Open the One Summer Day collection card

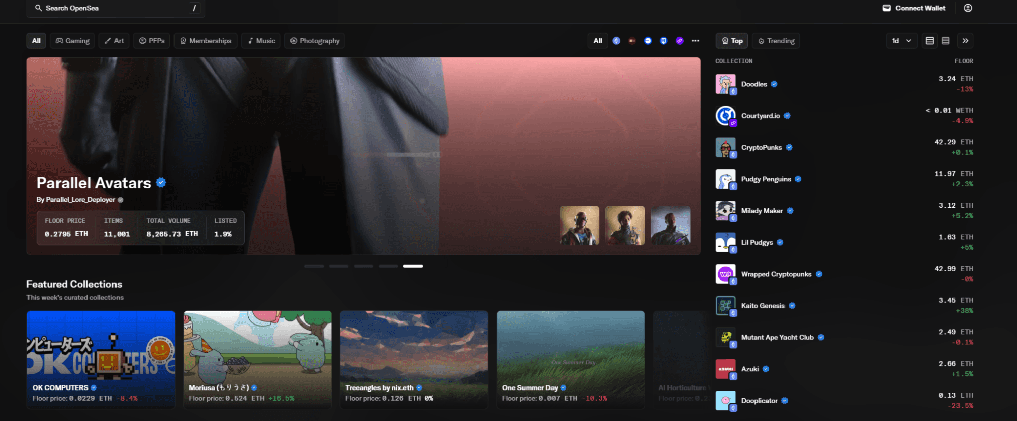tap(571, 360)
